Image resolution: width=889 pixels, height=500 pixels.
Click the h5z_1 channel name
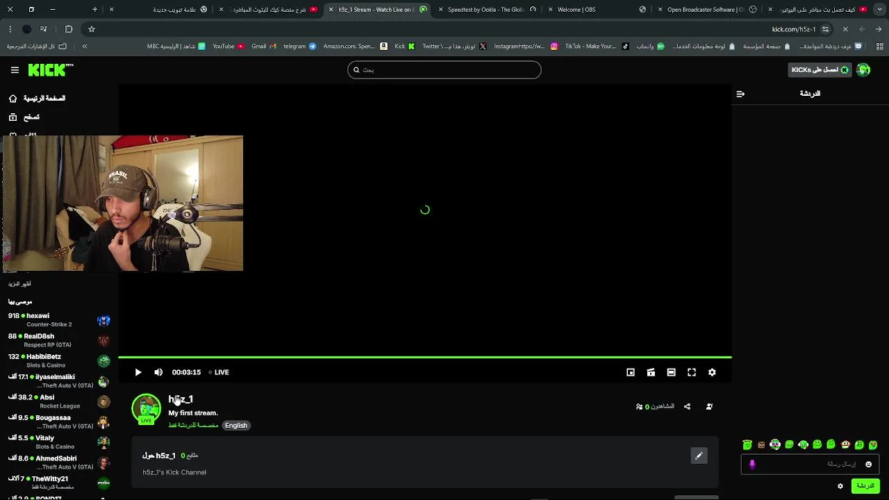181,399
